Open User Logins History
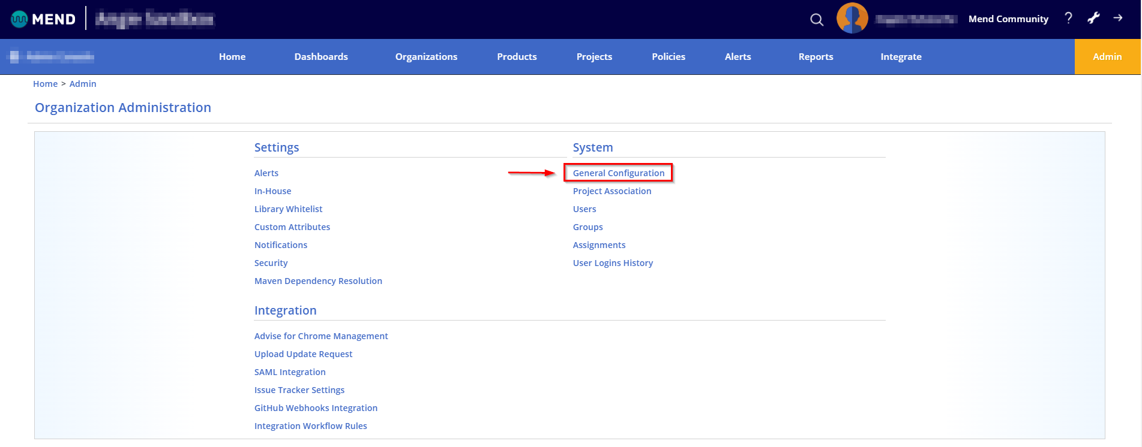The image size is (1142, 447). tap(613, 263)
